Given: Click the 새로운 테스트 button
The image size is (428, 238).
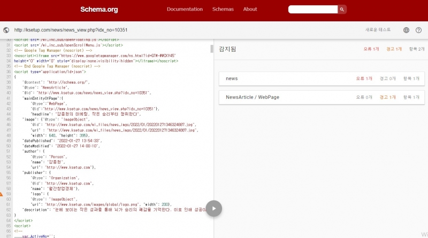Looking at the screenshot, I should pos(378,30).
